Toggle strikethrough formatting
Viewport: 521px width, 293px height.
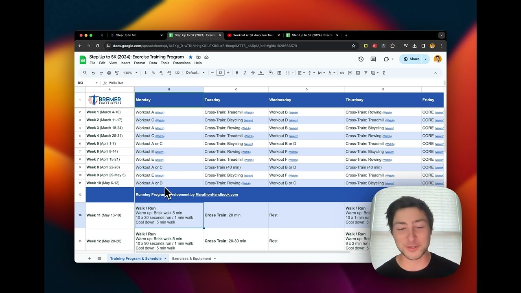(x=253, y=73)
